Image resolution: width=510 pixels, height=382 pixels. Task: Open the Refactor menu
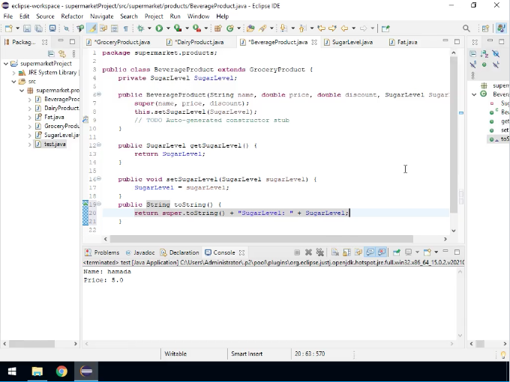tap(72, 16)
